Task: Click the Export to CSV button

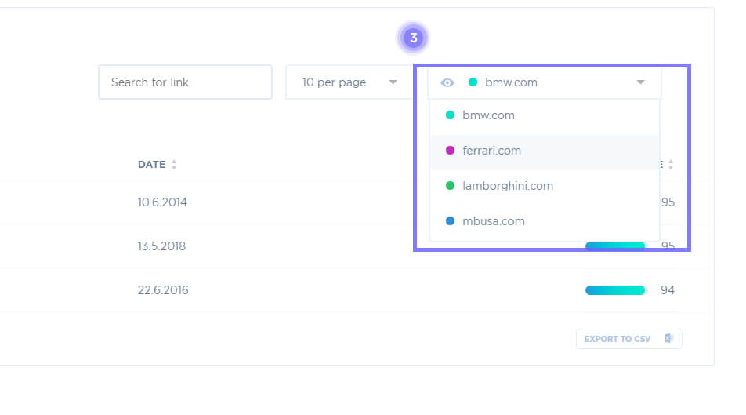Action: tap(629, 339)
